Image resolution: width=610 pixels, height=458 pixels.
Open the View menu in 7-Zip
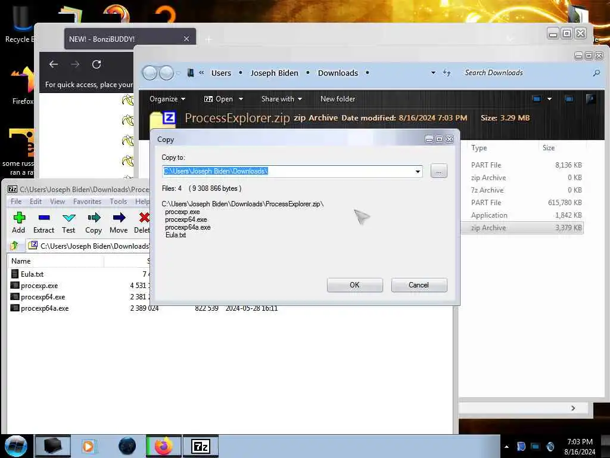tap(57, 202)
